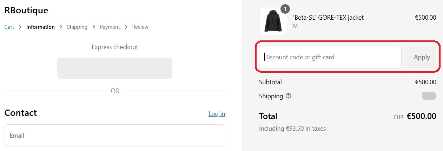Image resolution: width=443 pixels, height=151 pixels.
Task: Click the chevron between Shipping and Payment
Action: coord(94,27)
